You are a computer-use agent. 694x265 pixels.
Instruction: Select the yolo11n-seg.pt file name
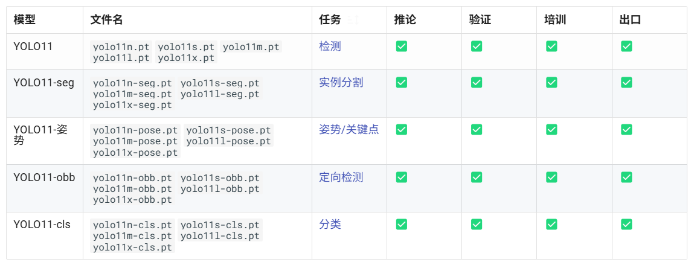pyautogui.click(x=132, y=83)
